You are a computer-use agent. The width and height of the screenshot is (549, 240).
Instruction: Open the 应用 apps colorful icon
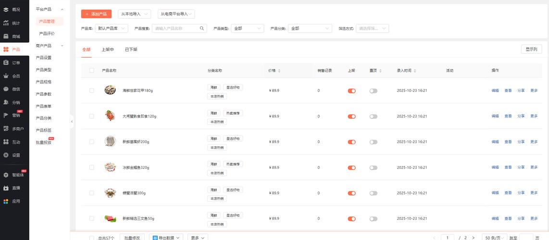6,201
